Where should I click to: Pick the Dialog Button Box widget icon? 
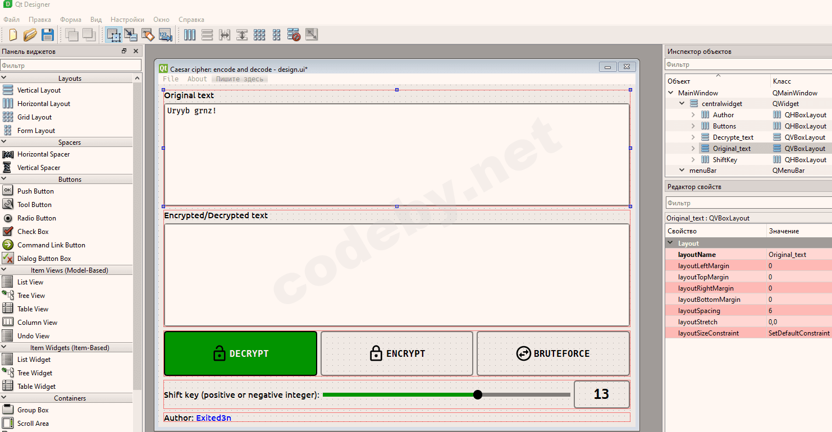pyautogui.click(x=8, y=258)
